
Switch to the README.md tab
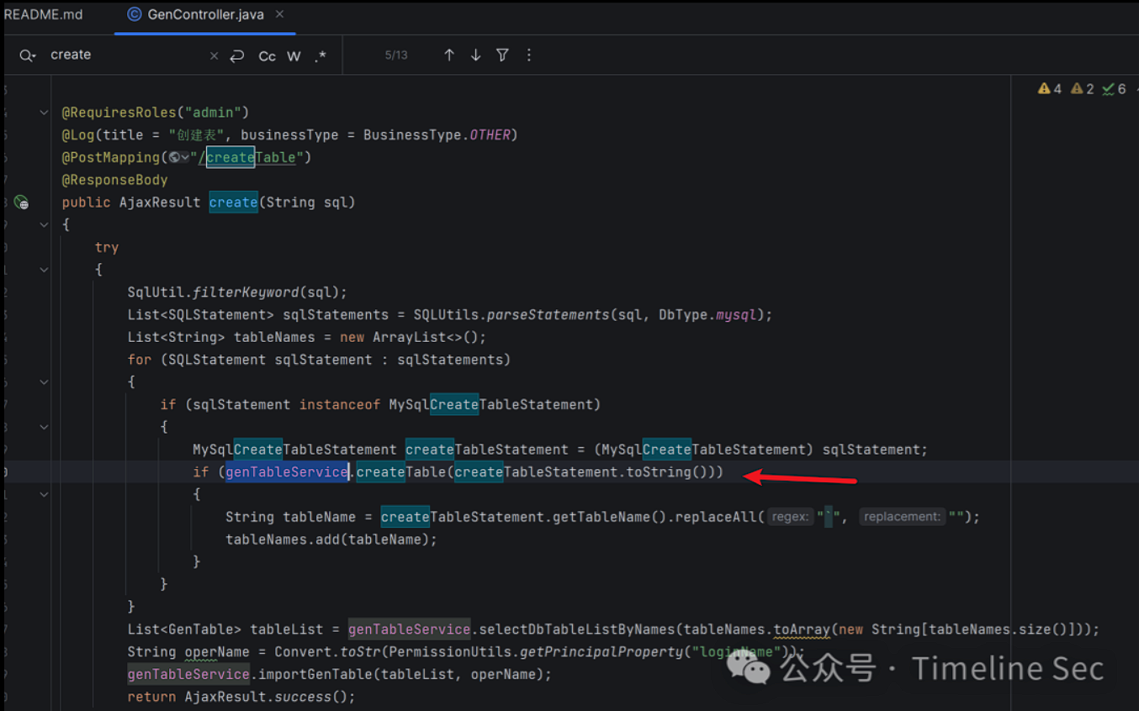click(x=44, y=14)
